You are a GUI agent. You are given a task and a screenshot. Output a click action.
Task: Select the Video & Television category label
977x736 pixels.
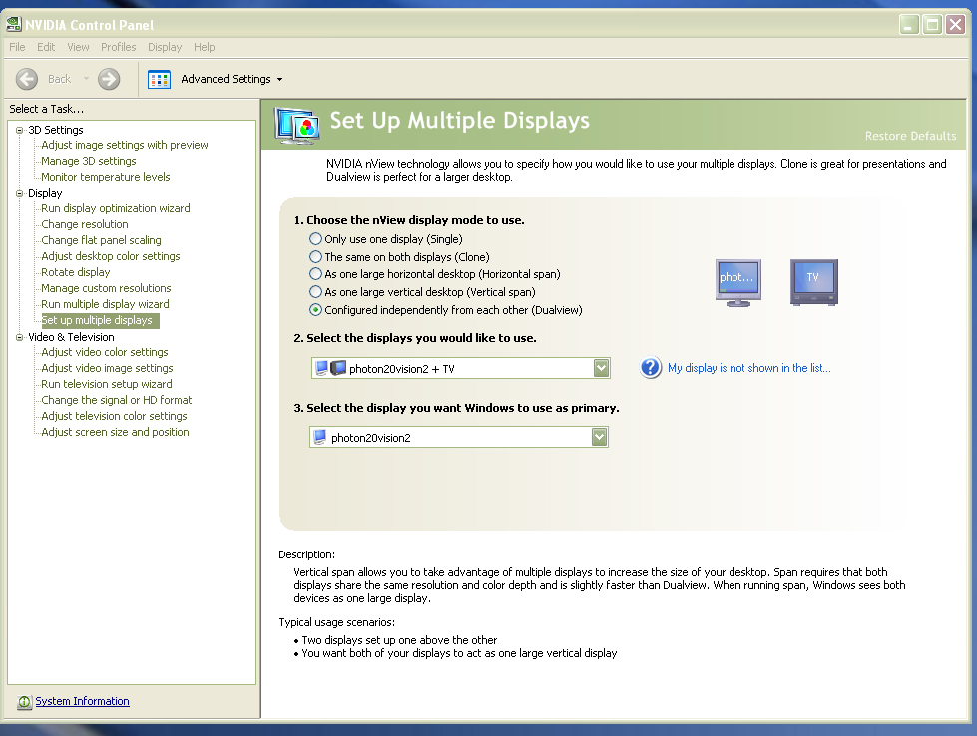pyautogui.click(x=71, y=337)
